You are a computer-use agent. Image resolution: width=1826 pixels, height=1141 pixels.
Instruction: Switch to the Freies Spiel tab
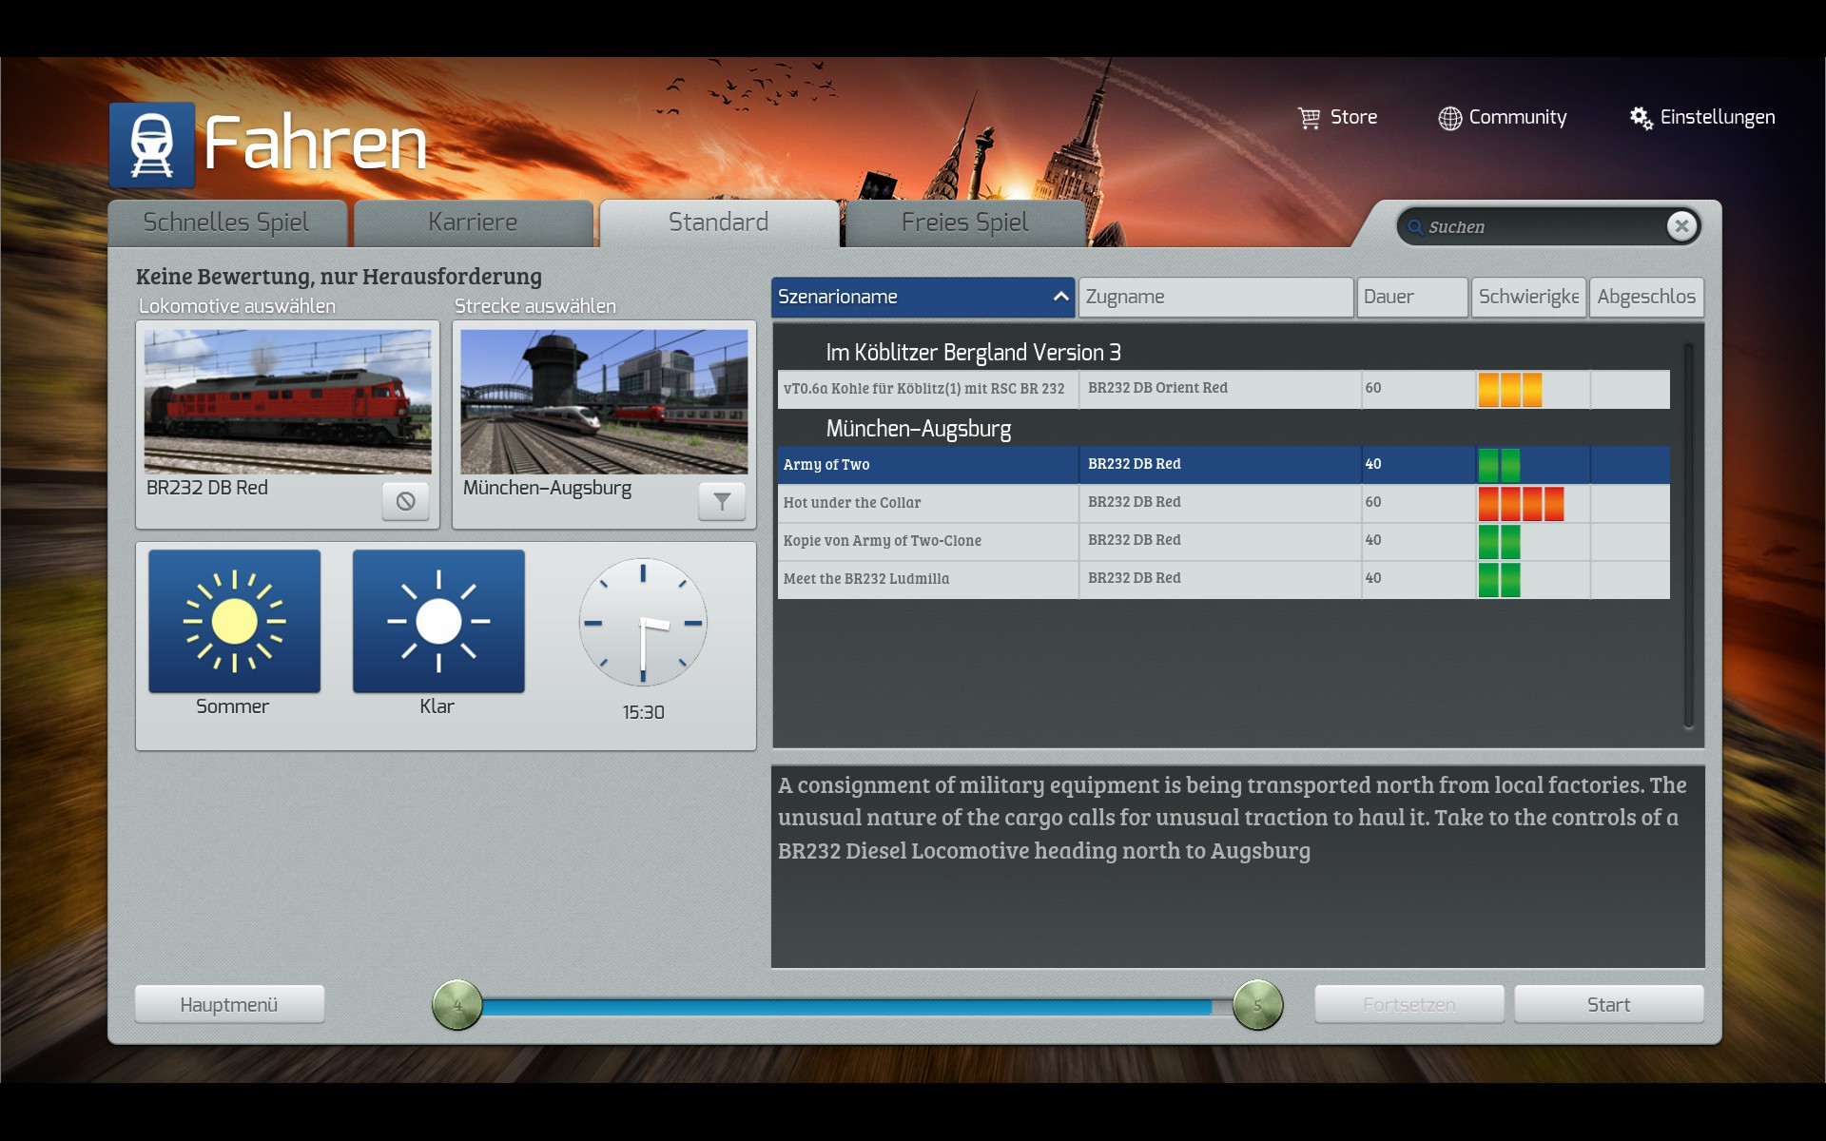coord(964,222)
